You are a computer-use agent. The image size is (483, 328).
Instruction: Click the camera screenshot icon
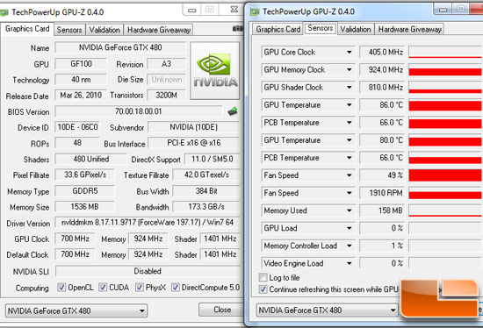(x=238, y=29)
